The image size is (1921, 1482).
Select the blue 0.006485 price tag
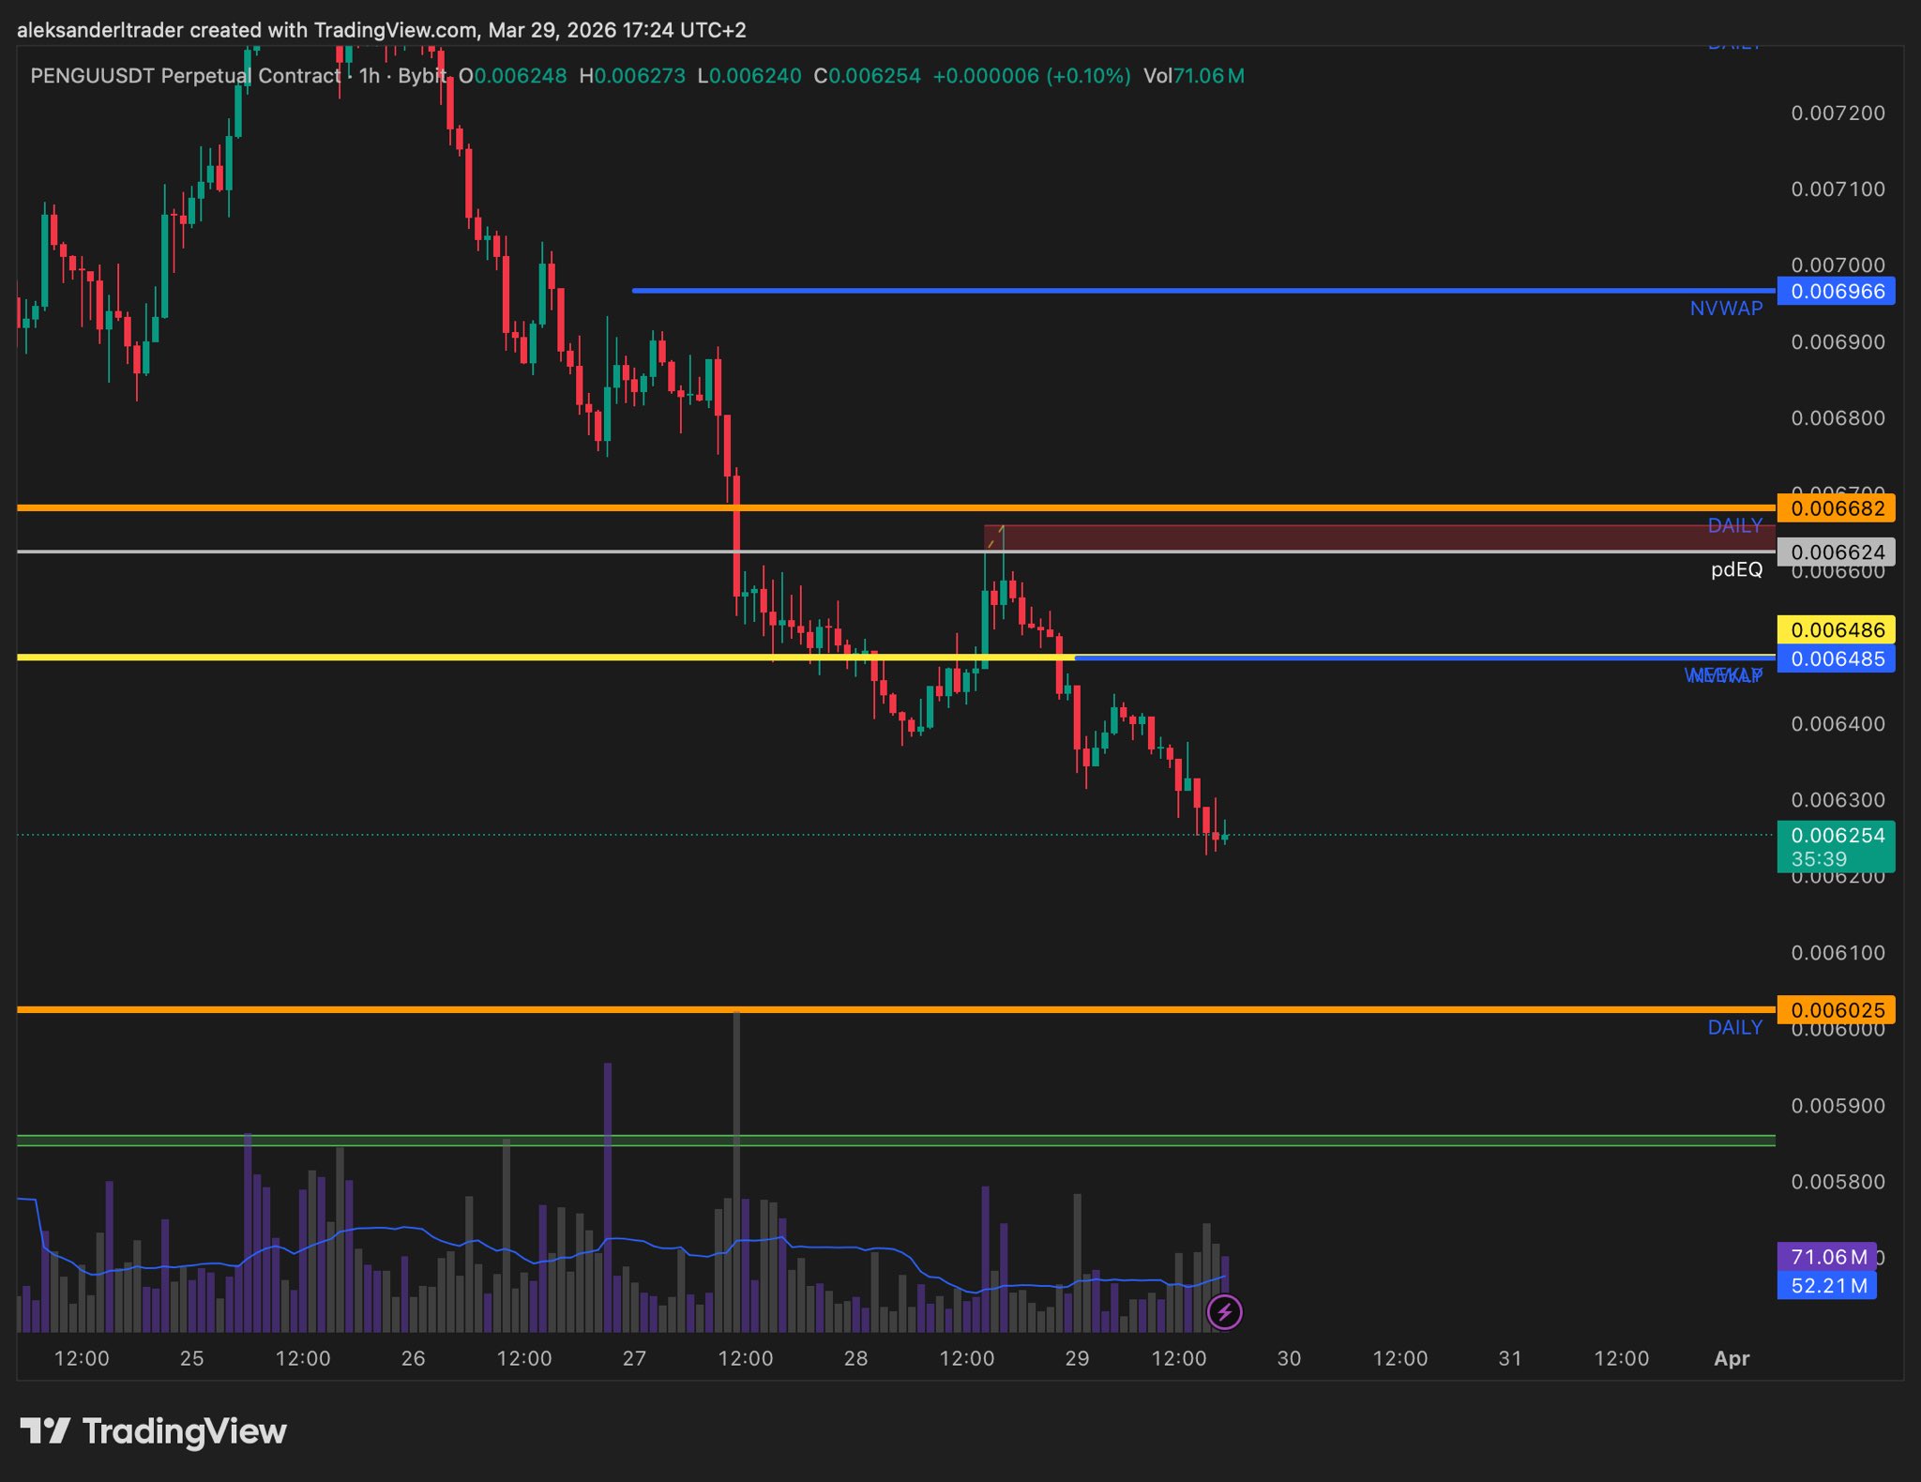pyautogui.click(x=1837, y=658)
